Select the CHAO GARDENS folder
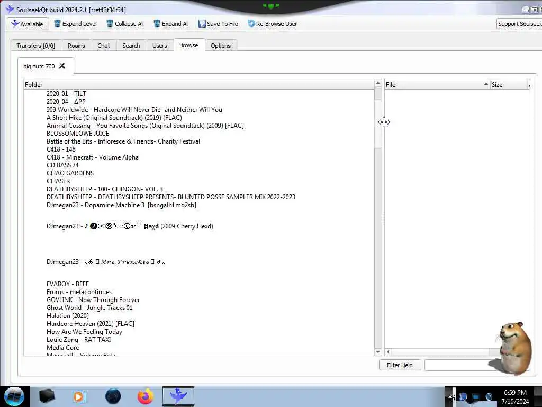The height and width of the screenshot is (407, 542). (x=70, y=173)
